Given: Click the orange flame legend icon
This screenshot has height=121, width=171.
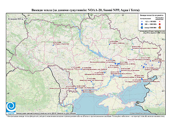Looking at the screenshot, I should coord(160,27).
